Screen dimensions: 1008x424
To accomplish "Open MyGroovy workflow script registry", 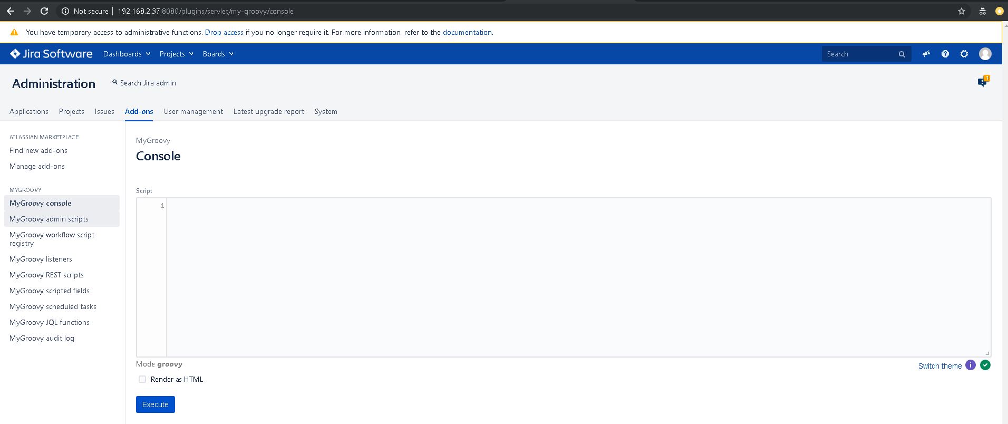I will tap(62, 239).
